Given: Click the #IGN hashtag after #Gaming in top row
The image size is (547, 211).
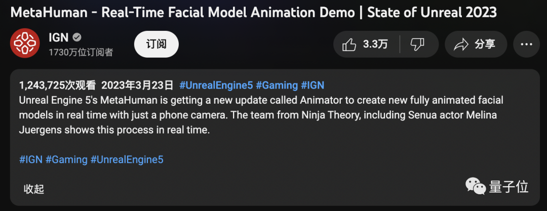Looking at the screenshot, I should (x=312, y=85).
